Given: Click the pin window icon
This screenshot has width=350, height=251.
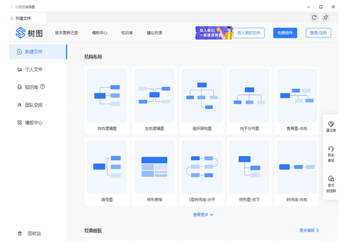Looking at the screenshot, I should point(325,18).
